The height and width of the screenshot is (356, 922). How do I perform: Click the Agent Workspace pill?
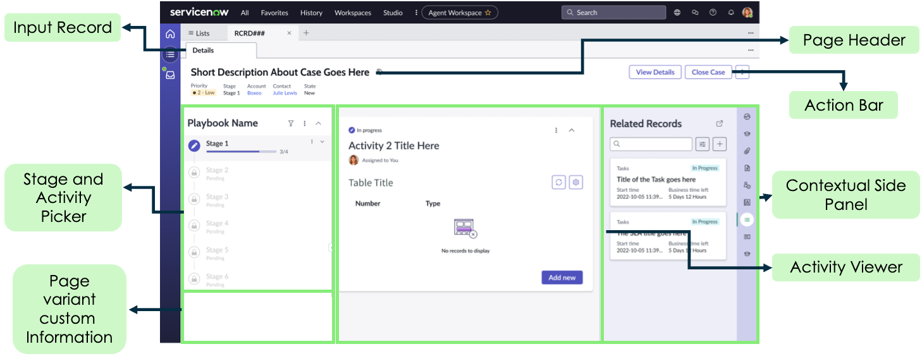click(x=460, y=13)
